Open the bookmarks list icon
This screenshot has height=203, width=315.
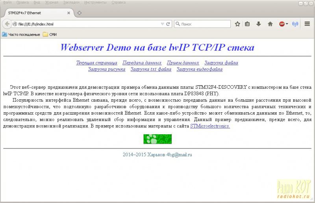(x=248, y=24)
